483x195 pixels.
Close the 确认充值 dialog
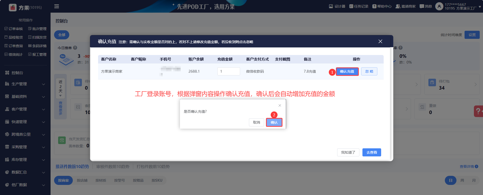380,41
